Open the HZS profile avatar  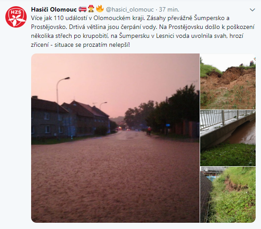click(16, 17)
